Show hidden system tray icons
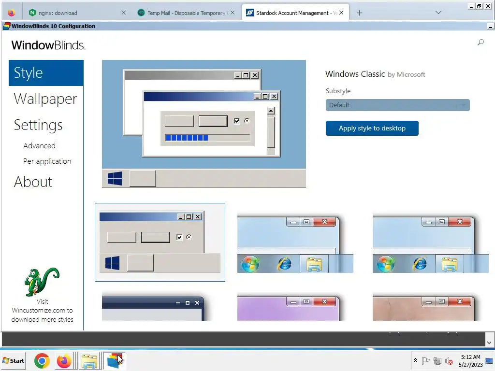Image resolution: width=495 pixels, height=371 pixels. click(x=415, y=360)
